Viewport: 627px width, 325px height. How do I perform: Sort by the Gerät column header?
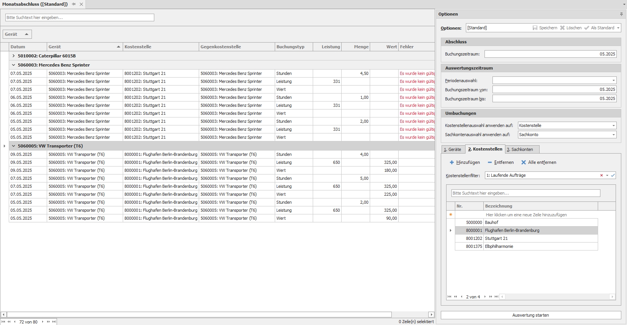(x=84, y=47)
